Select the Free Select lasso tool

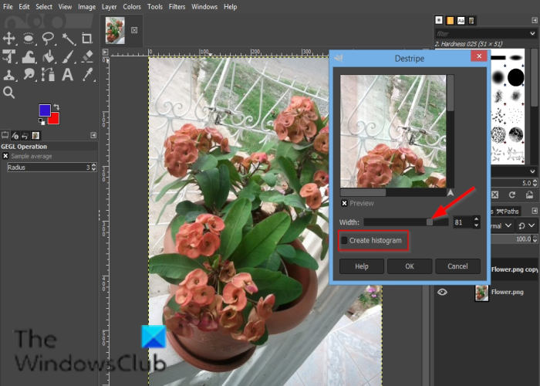[x=49, y=38]
